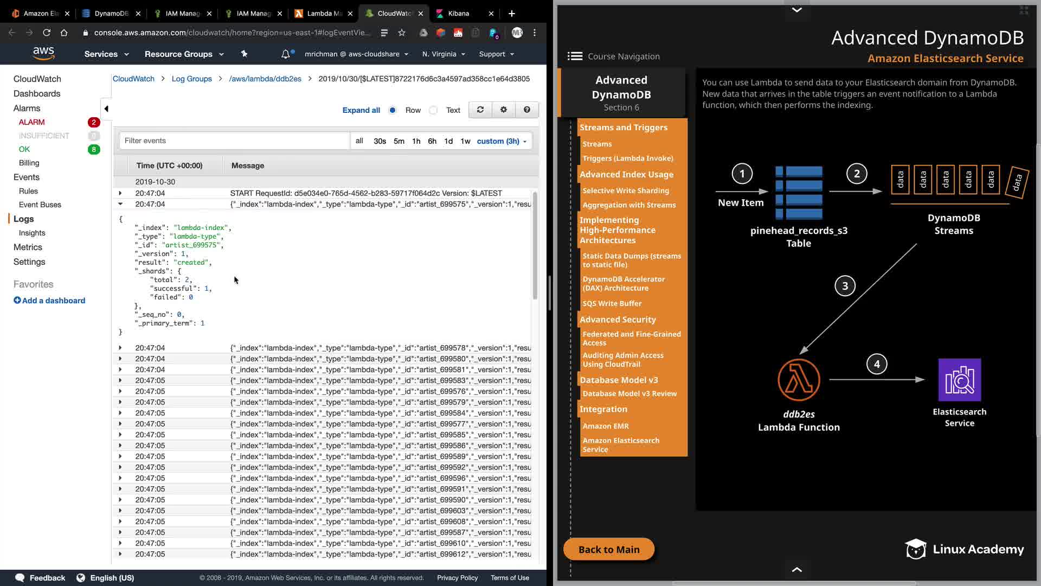The image size is (1041, 586).
Task: Click the Filter events input field
Action: pos(234,141)
